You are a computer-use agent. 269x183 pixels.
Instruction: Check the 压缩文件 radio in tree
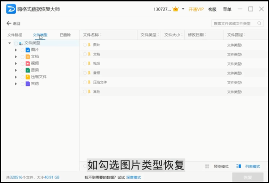click(23, 77)
